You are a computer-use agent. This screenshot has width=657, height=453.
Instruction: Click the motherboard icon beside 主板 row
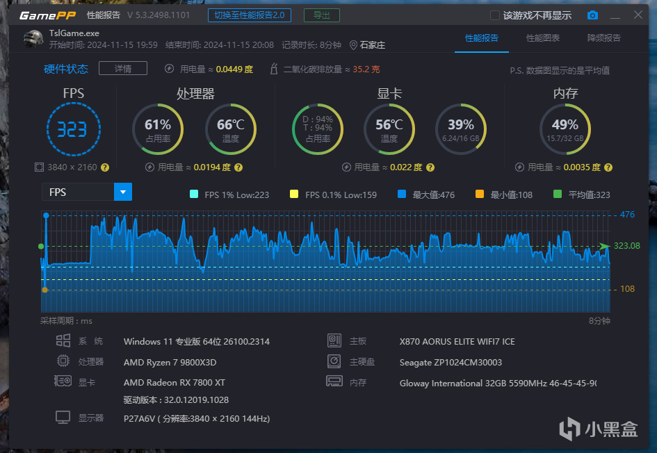334,340
